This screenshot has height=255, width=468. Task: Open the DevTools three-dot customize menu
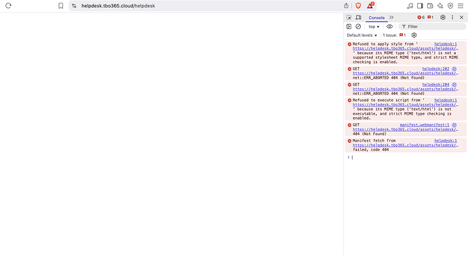[x=452, y=18]
